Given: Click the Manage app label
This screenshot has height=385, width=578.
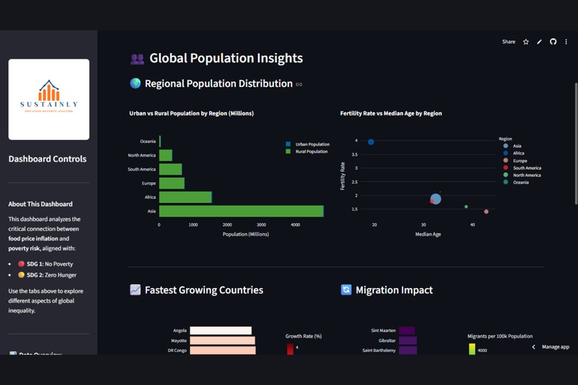Looking at the screenshot, I should click(556, 347).
